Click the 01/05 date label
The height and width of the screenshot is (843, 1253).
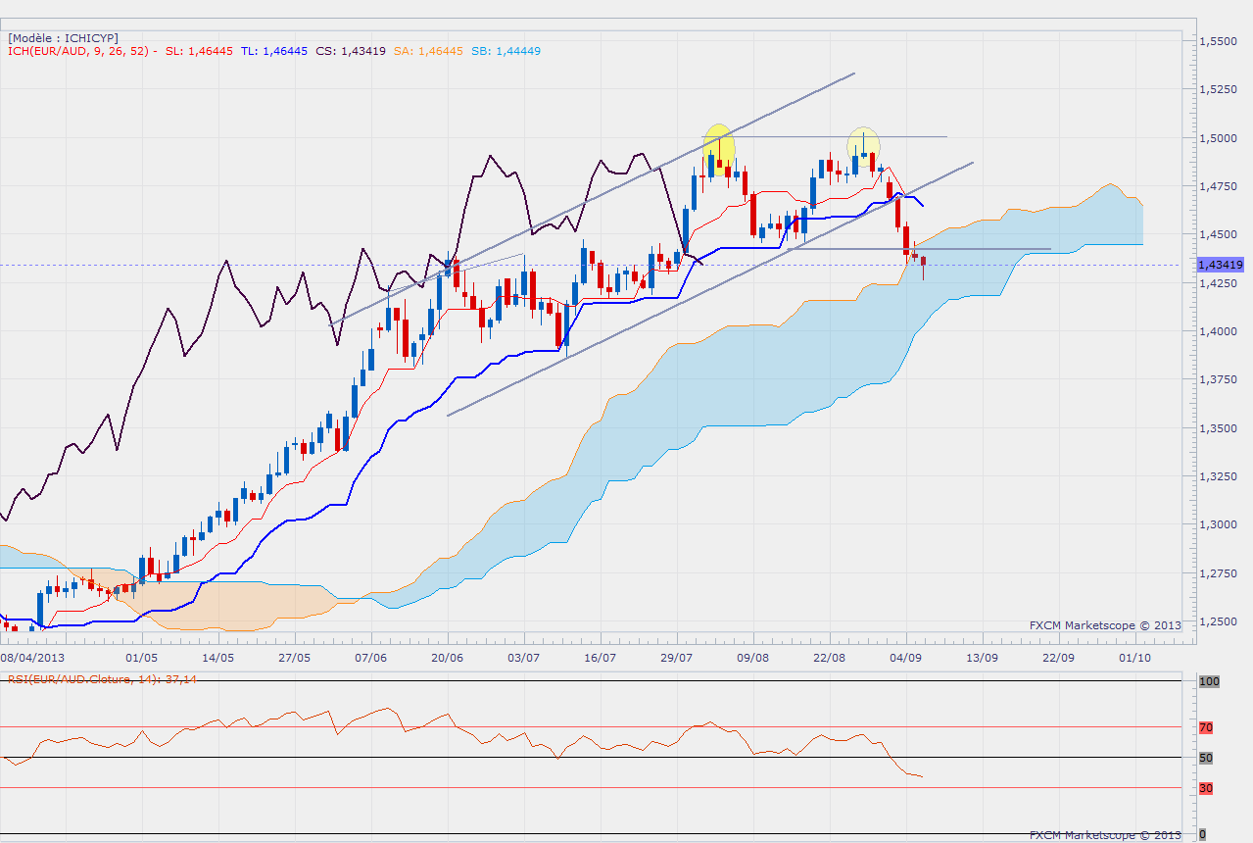[x=141, y=659]
